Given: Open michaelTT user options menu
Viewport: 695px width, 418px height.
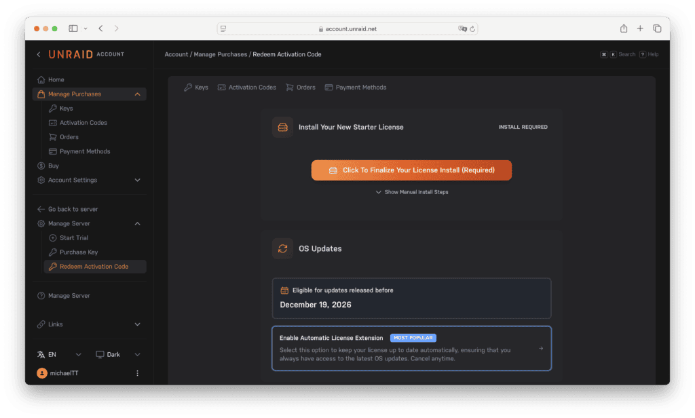Looking at the screenshot, I should click(x=138, y=373).
